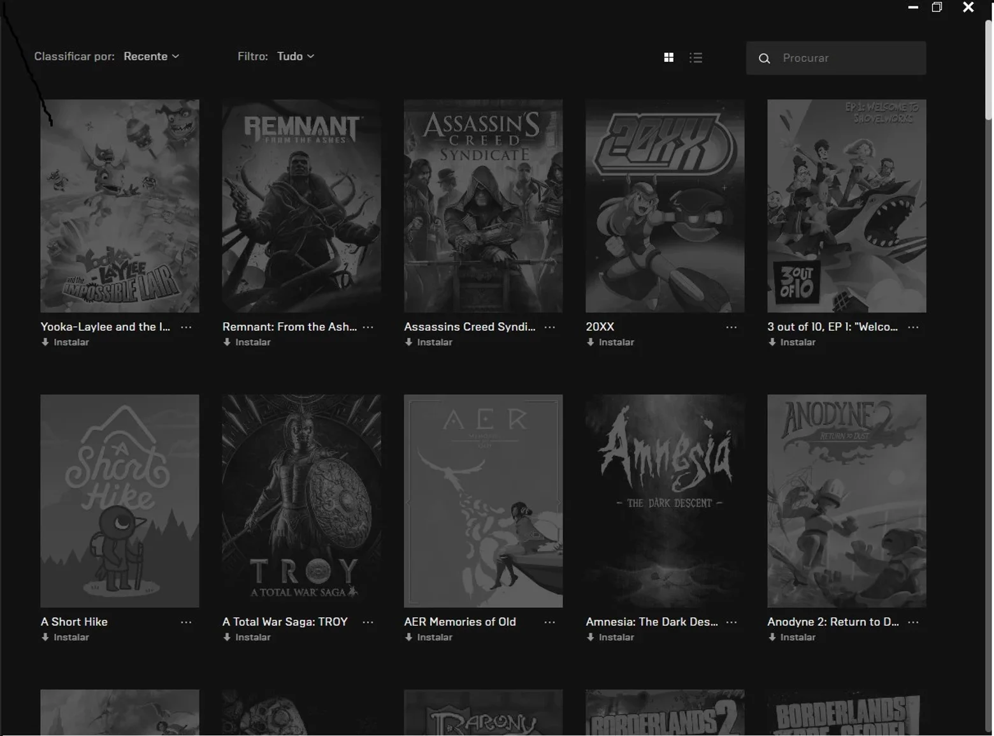Install A Short Hike
This screenshot has width=994, height=736.
coord(65,637)
